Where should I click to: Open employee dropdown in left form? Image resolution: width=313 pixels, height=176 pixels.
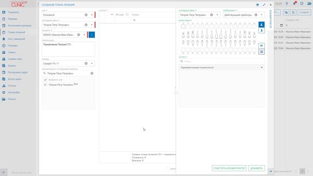click(x=92, y=25)
